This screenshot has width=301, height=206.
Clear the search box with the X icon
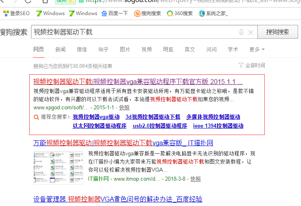tap(250, 32)
